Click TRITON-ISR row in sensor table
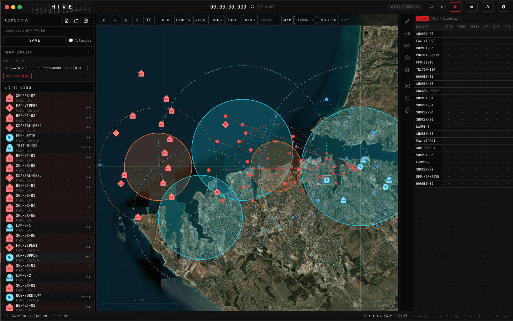The image size is (513, 321). (x=463, y=70)
